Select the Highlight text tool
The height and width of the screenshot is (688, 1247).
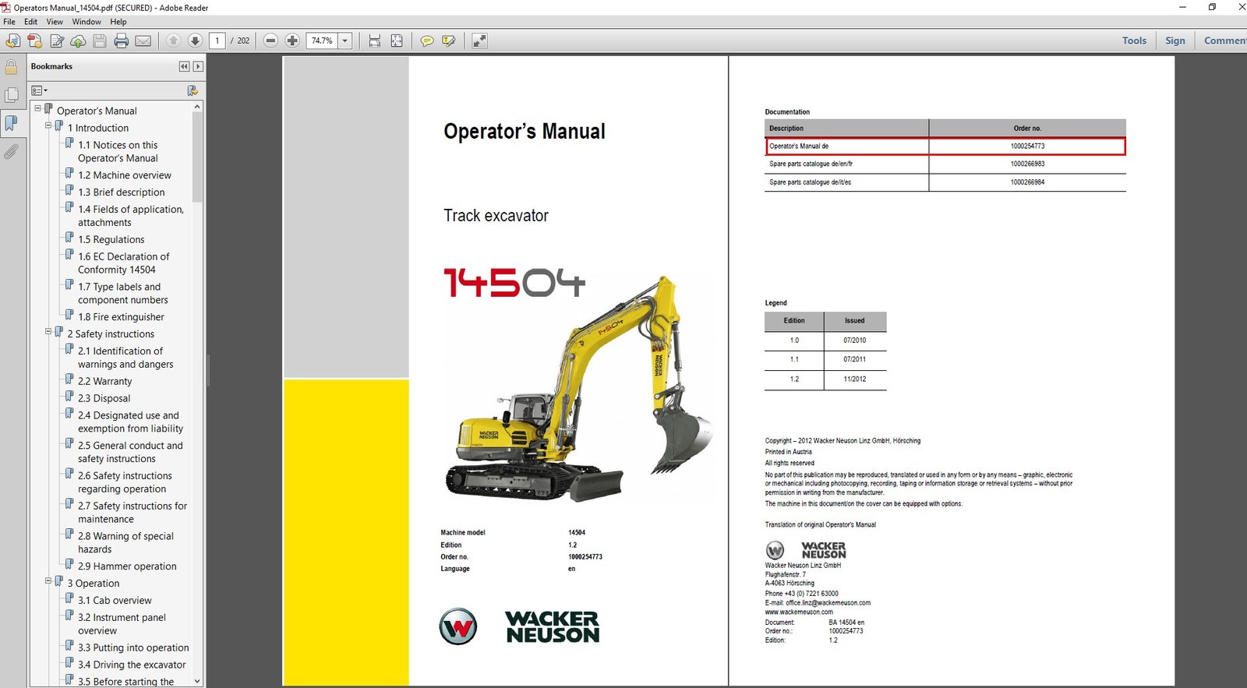tap(448, 41)
